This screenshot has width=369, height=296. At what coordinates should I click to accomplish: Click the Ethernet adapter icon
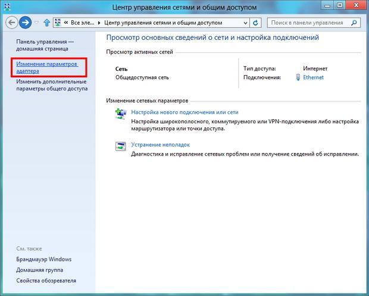(x=298, y=77)
